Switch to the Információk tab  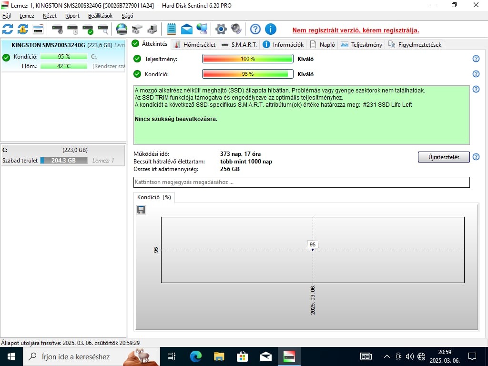[x=283, y=44]
